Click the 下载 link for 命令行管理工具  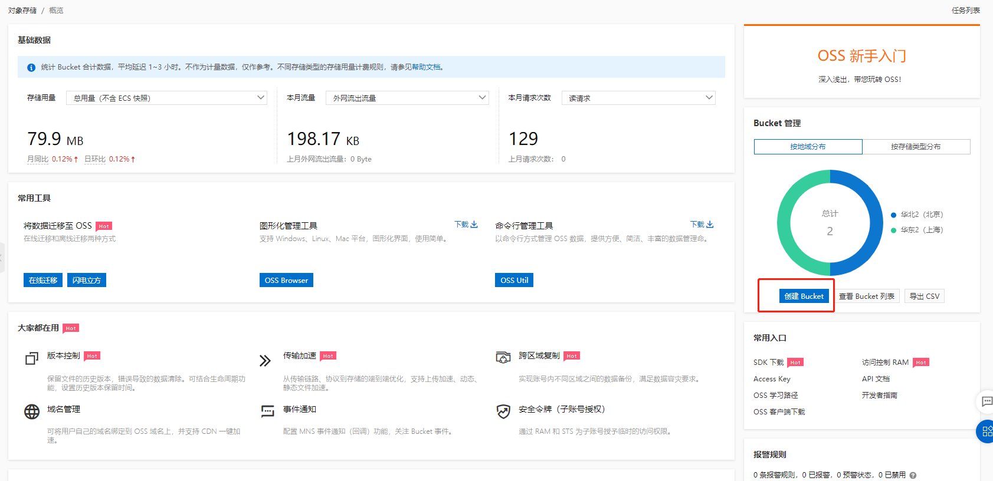[697, 225]
